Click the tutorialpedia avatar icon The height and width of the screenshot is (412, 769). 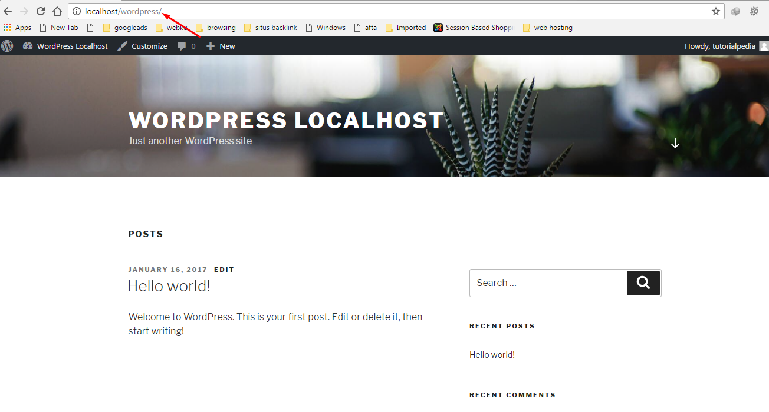(764, 46)
